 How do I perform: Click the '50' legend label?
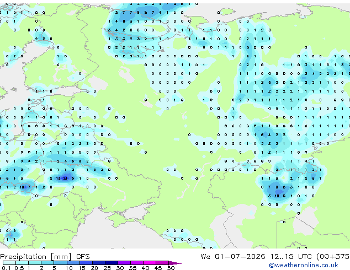click(171, 268)
